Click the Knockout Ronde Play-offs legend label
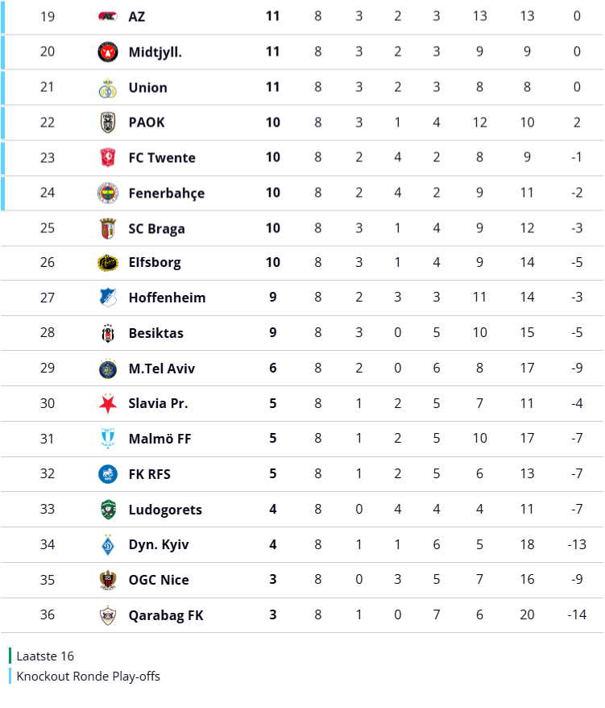The height and width of the screenshot is (708, 605). pos(88,676)
